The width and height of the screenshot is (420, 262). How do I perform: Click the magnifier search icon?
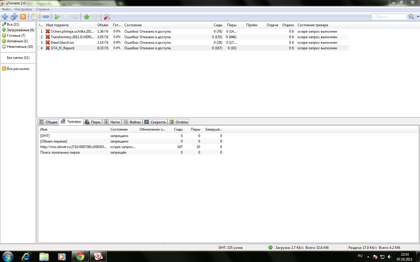coord(411,17)
